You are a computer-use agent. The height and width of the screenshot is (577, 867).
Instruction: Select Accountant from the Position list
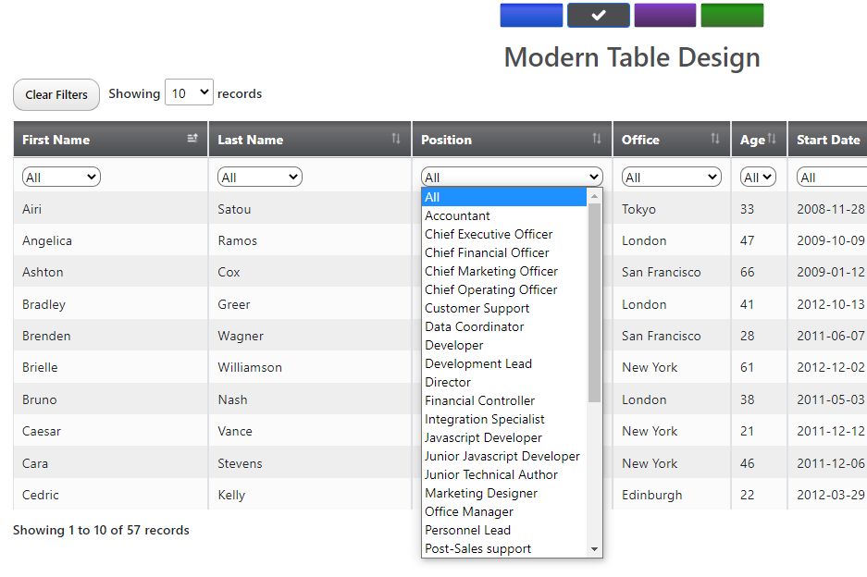[457, 215]
